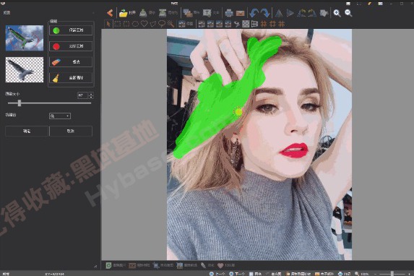The width and height of the screenshot is (414, 276).
Task: Click the first orange hash grid icon
Action: tap(264, 24)
